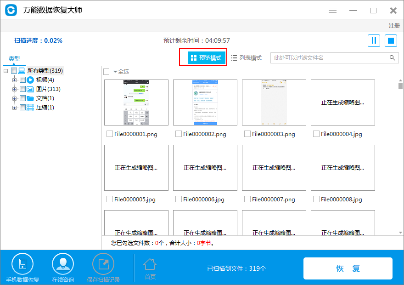Go to home page (首页) icon
Screen dimensions: 404x285
tap(150, 264)
